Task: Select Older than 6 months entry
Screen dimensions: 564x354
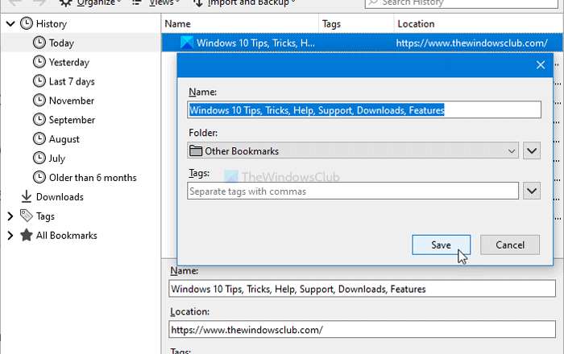Action: 93,178
